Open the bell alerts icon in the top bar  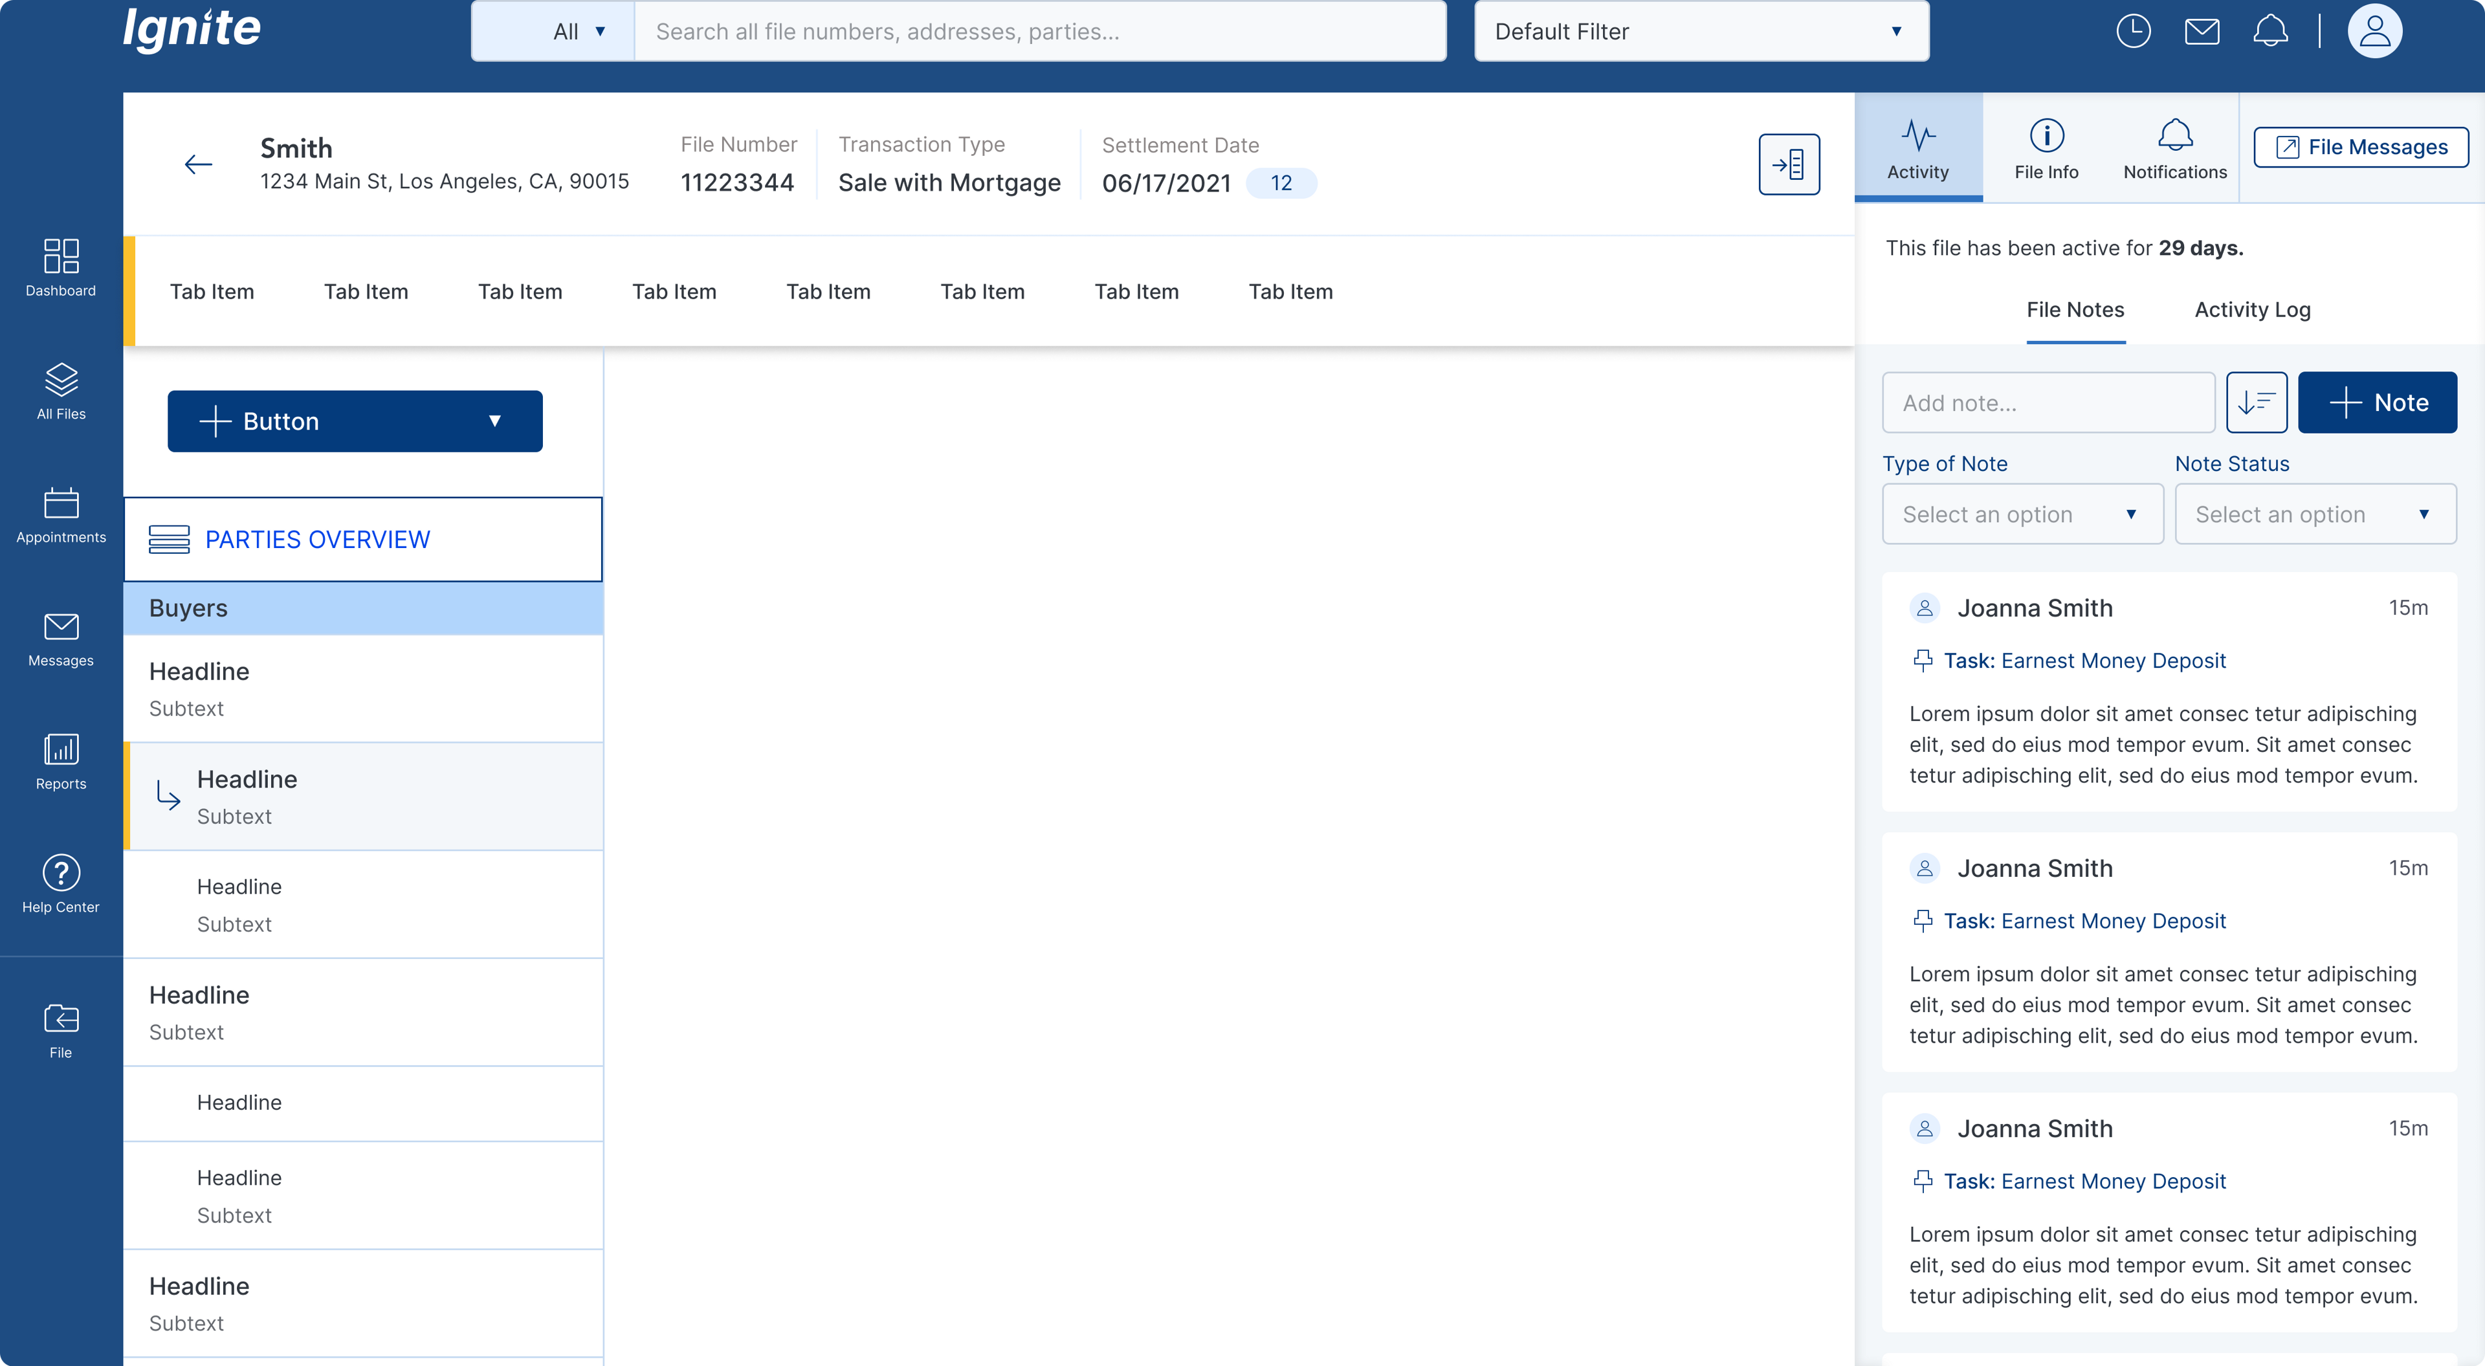[x=2270, y=31]
